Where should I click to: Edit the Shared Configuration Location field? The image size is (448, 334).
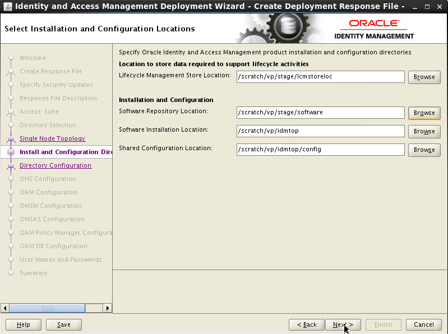pos(320,150)
